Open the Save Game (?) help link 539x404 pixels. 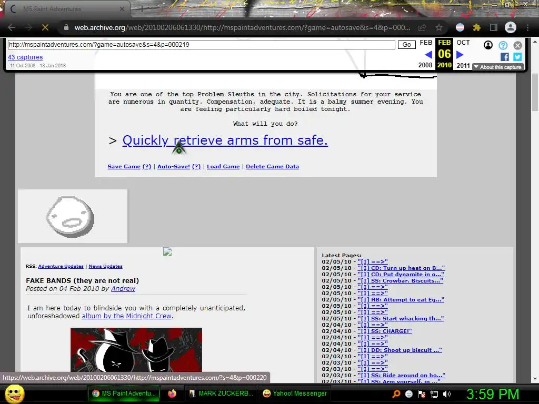[147, 167]
